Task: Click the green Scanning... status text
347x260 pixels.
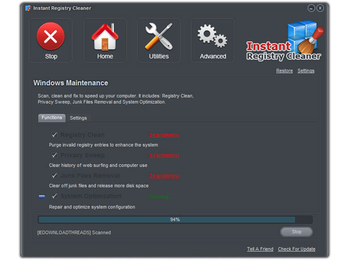Action: tap(160, 197)
